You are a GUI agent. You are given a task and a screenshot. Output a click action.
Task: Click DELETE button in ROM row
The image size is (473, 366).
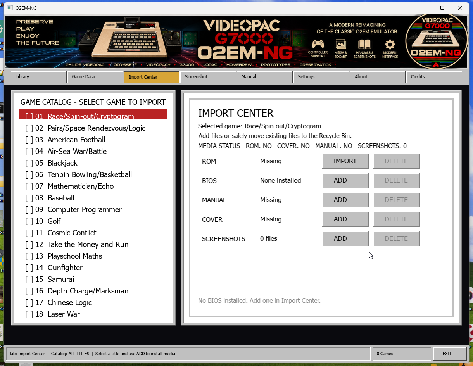[396, 161]
